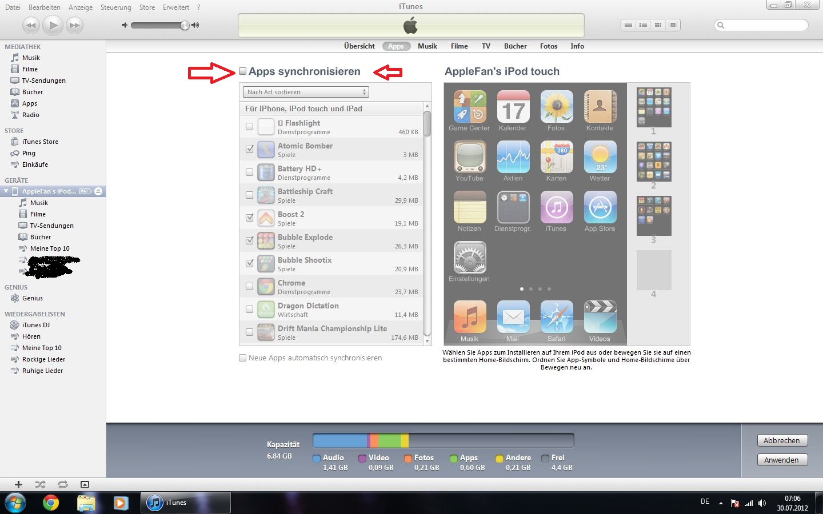This screenshot has width=823, height=514.
Task: Toggle the shuffle icon at bottom
Action: 40,484
